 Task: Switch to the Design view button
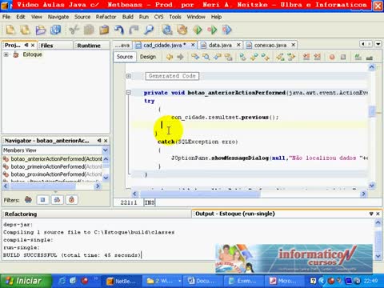(148, 57)
